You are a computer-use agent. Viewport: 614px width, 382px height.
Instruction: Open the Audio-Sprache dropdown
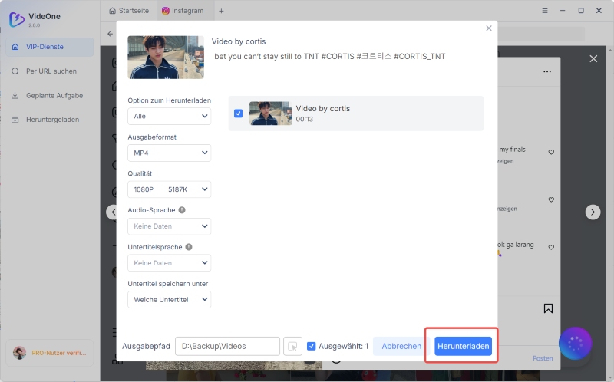pos(169,226)
